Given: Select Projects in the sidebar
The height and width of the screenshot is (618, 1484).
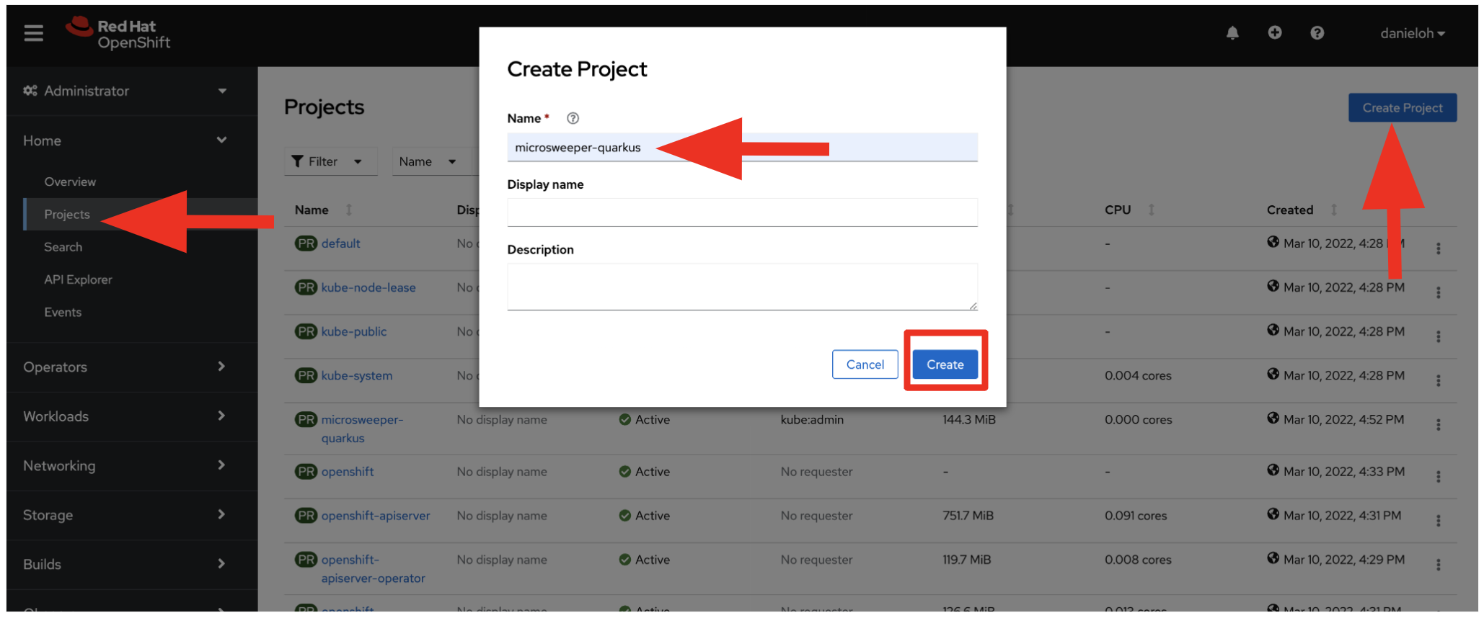Looking at the screenshot, I should [67, 214].
